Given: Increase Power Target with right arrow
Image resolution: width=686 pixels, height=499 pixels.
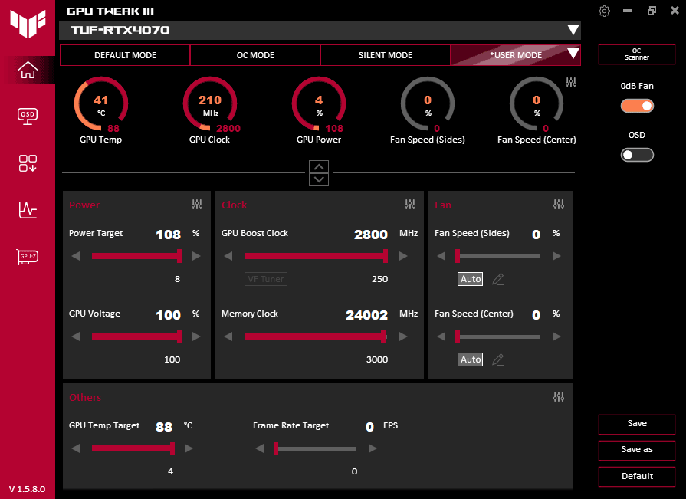Looking at the screenshot, I should click(196, 256).
